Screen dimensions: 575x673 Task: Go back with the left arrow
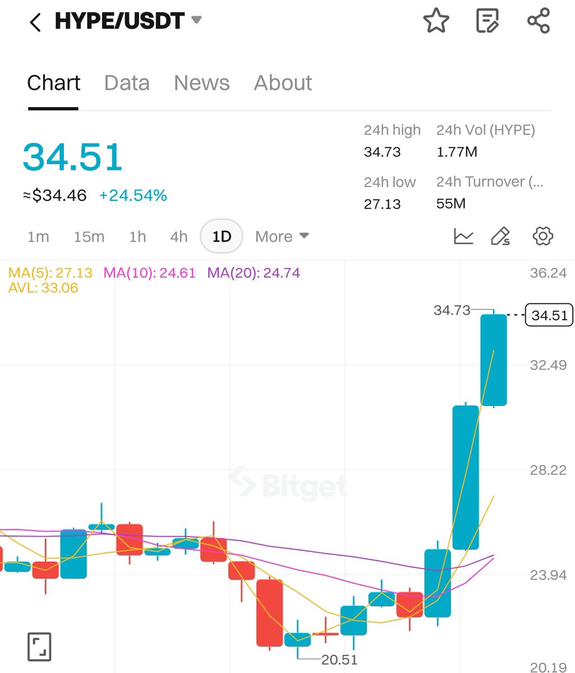tap(35, 22)
